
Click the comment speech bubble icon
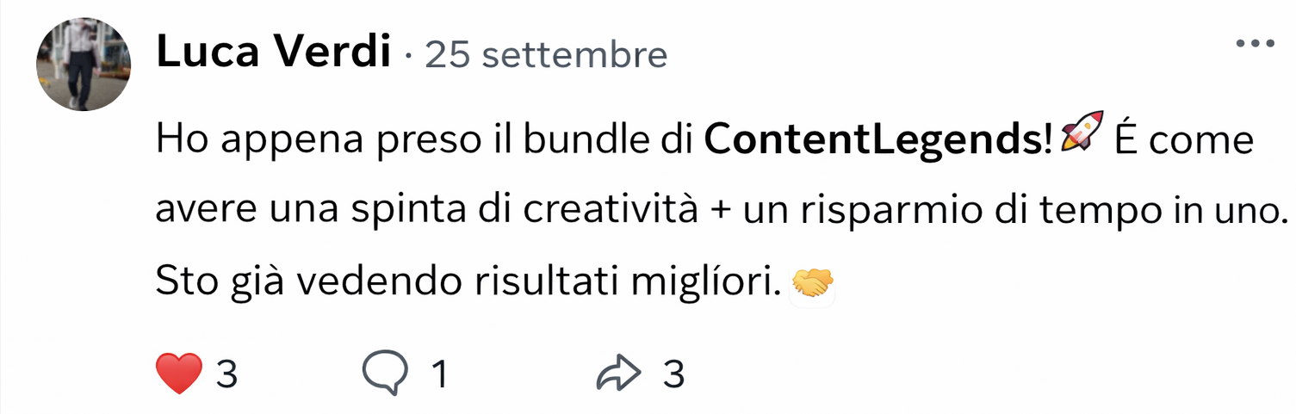pos(385,374)
